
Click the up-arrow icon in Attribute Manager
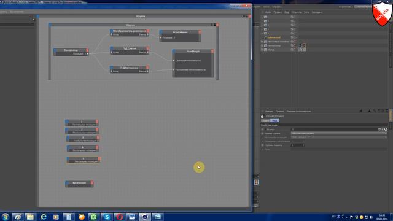(370, 110)
